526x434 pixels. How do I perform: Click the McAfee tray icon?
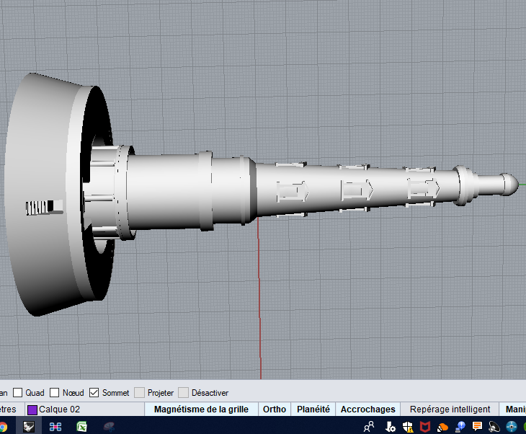424,426
